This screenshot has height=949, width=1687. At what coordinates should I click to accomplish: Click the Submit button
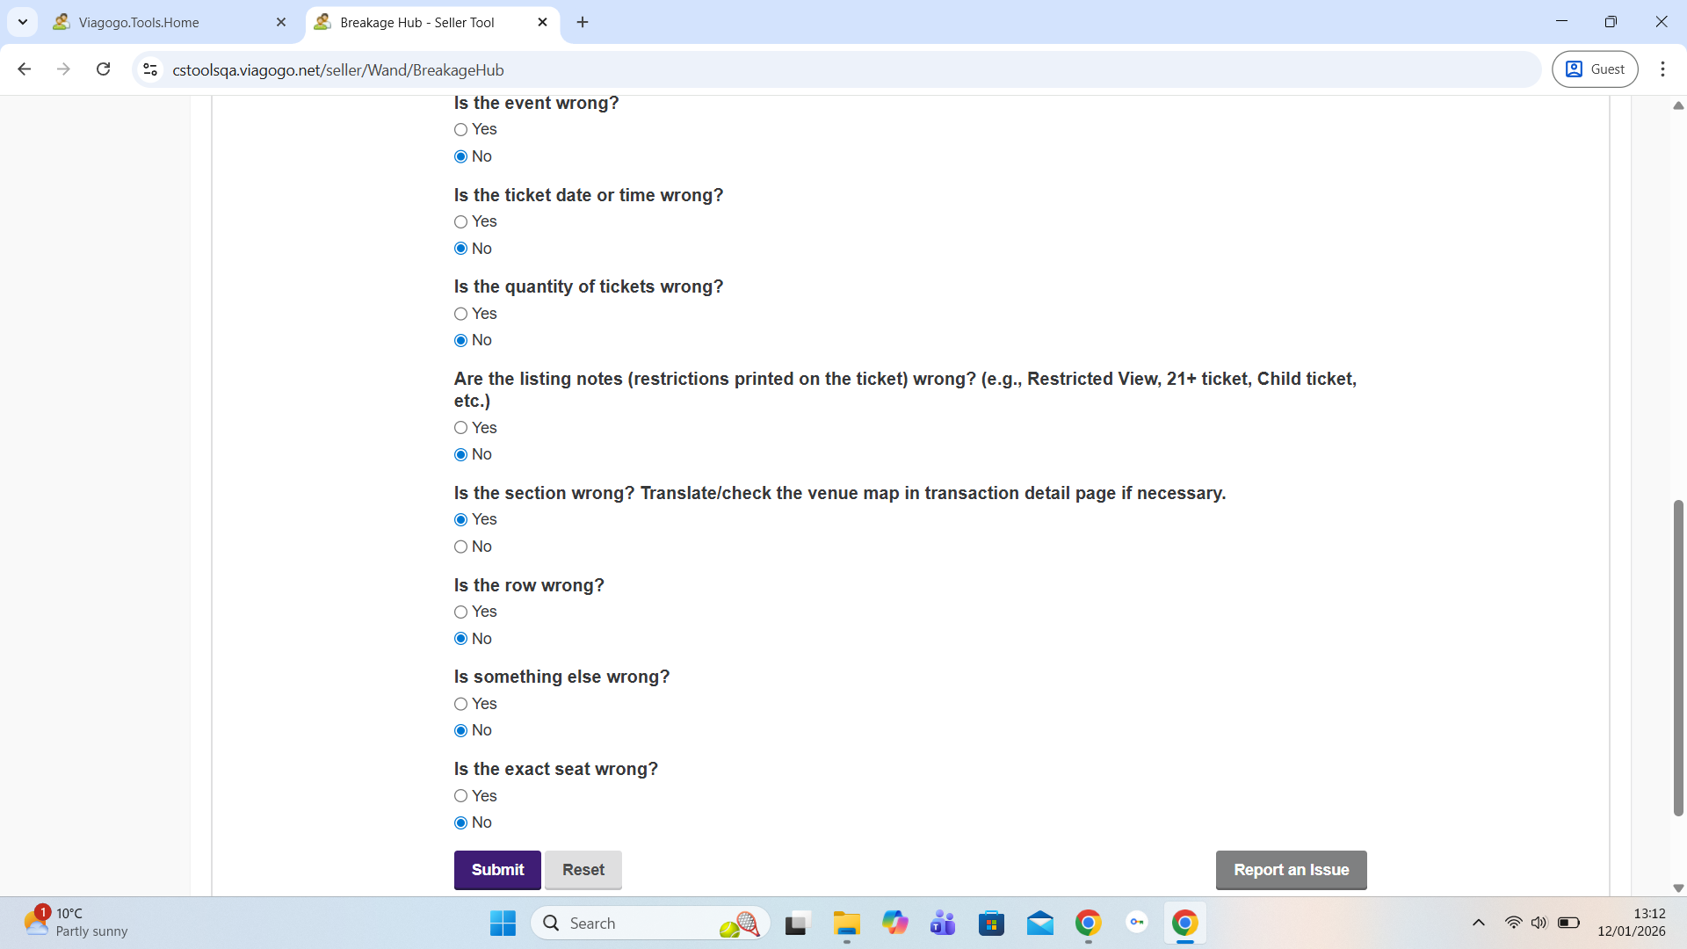(497, 870)
